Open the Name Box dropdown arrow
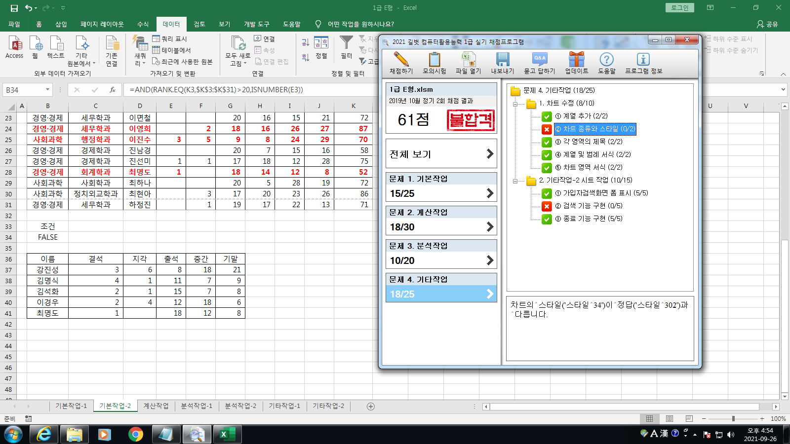The height and width of the screenshot is (444, 790). [x=47, y=90]
